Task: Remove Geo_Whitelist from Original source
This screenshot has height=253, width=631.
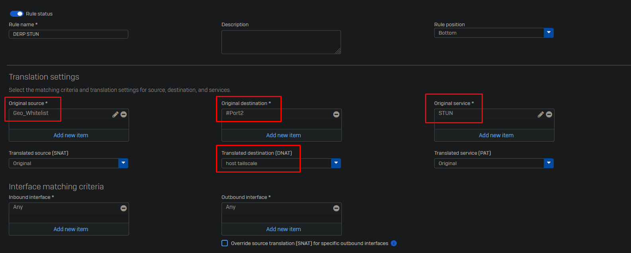Action: [x=123, y=115]
